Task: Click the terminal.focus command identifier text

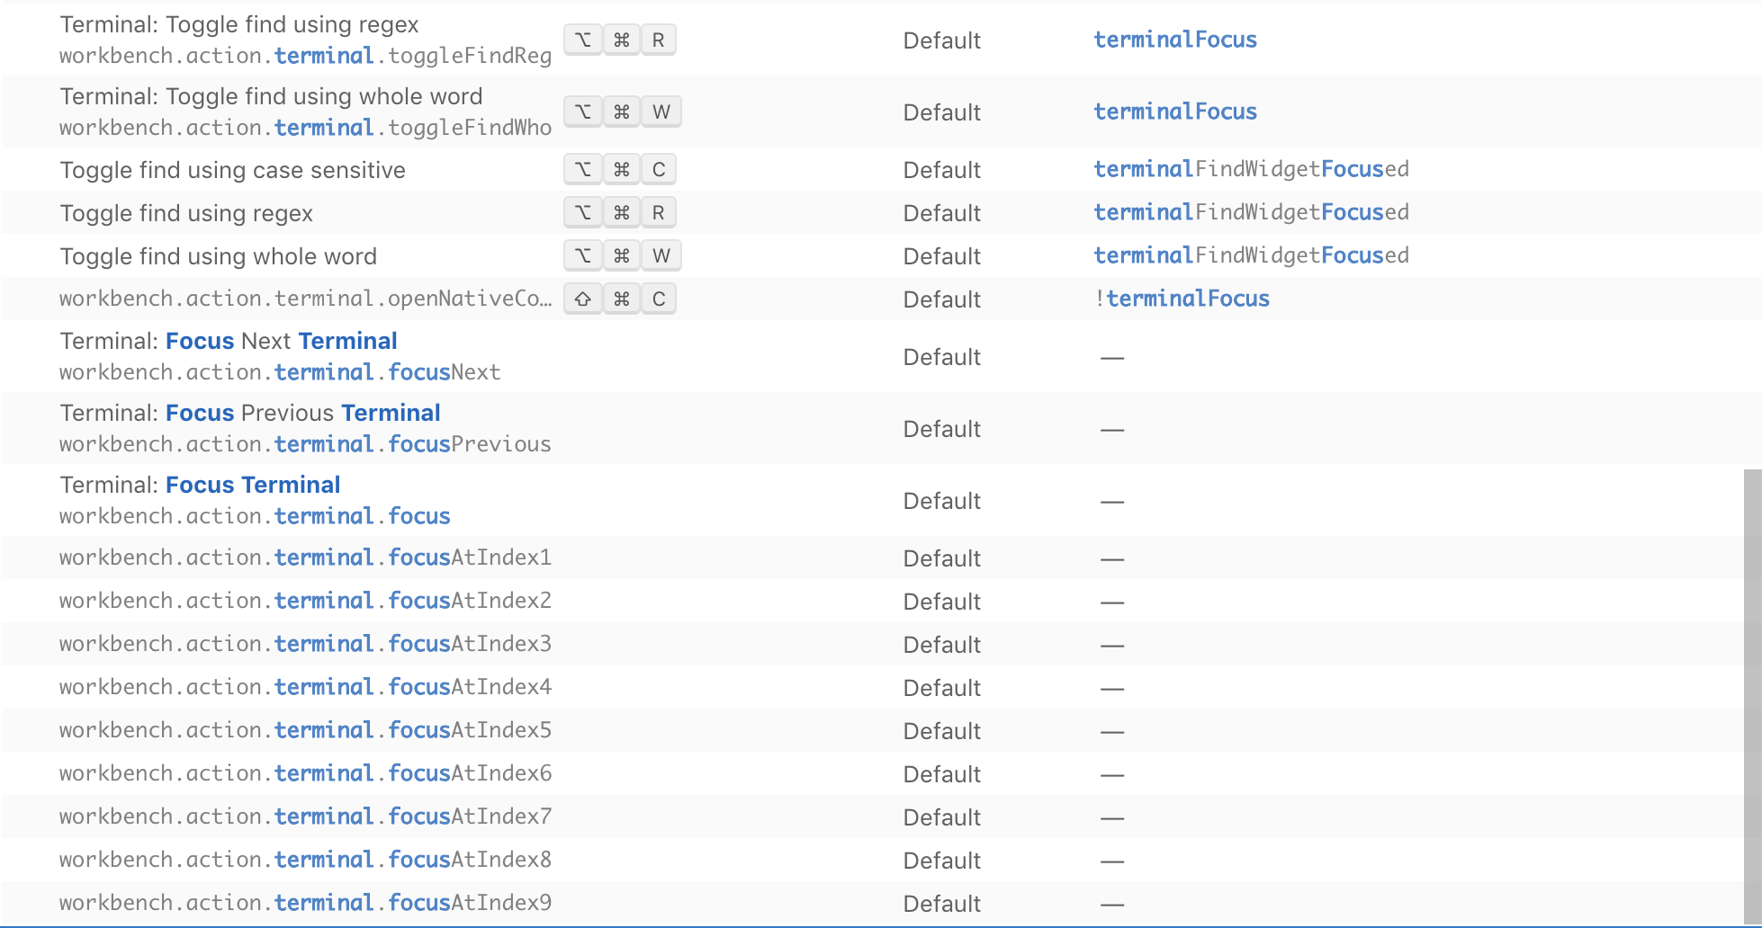Action: pyautogui.click(x=255, y=516)
